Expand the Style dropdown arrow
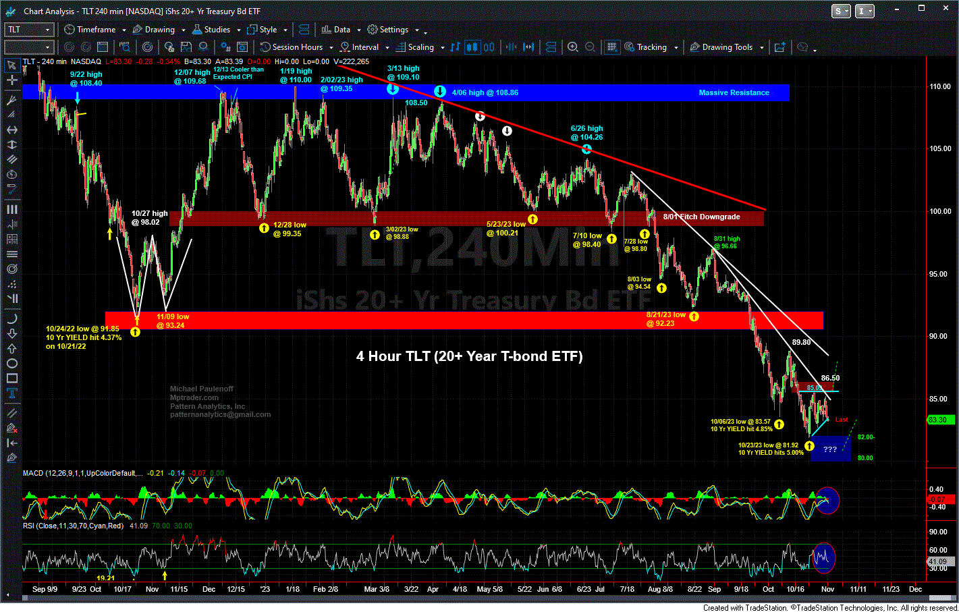959x612 pixels. click(285, 30)
